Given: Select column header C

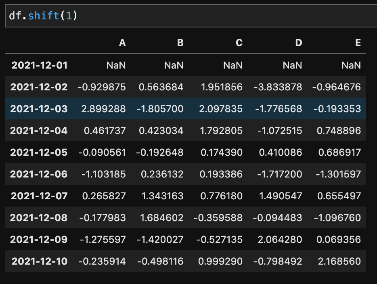Looking at the screenshot, I should 239,43.
